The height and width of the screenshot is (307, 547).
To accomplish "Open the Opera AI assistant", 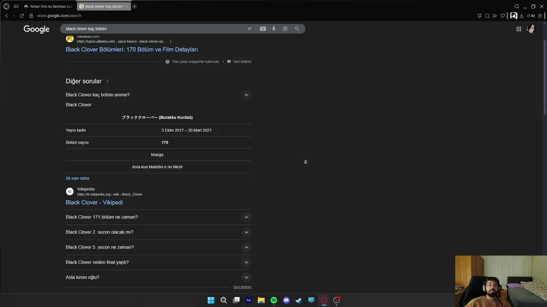I will point(531,16).
